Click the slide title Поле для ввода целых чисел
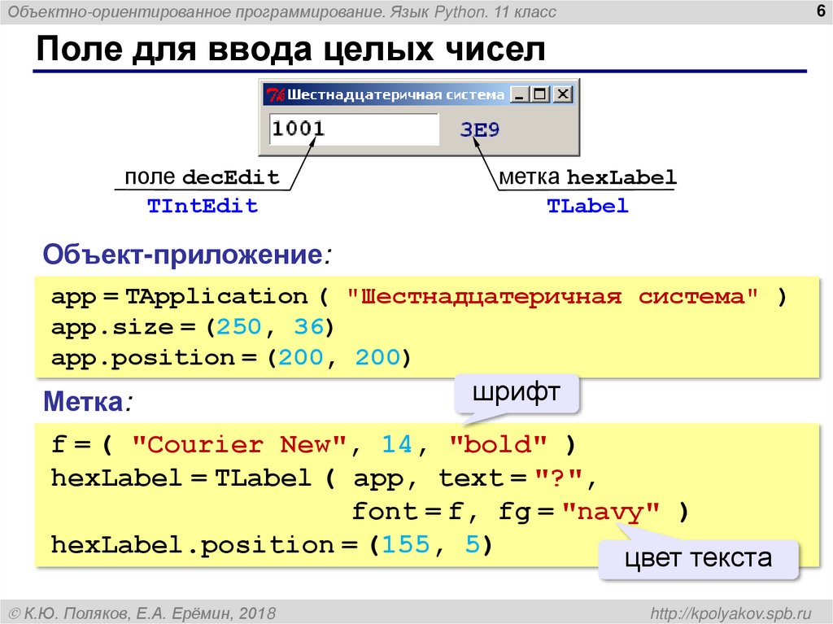 coord(290,49)
